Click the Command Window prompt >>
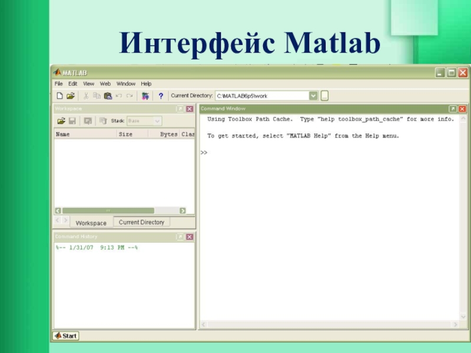Image resolution: width=471 pixels, height=353 pixels. pyautogui.click(x=204, y=152)
